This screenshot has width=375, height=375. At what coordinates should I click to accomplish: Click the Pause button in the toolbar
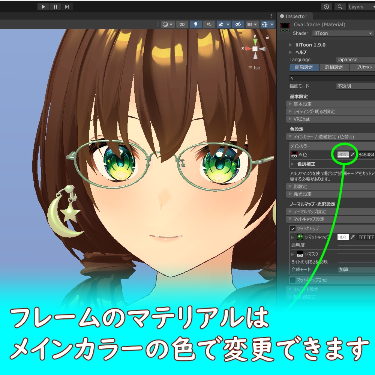55,6
